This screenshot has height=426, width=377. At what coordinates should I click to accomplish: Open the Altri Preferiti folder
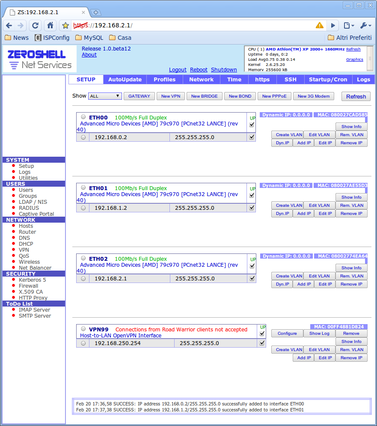(350, 38)
